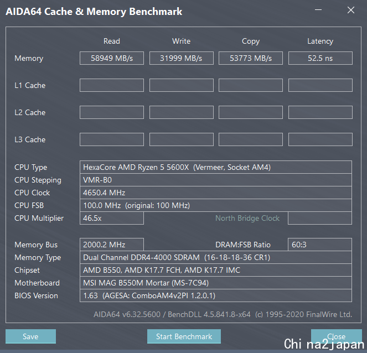This screenshot has width=367, height=353.
Task: Click the Latency column header
Action: tap(320, 41)
